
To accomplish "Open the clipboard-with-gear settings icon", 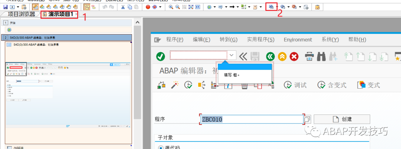I will click(x=24, y=7).
